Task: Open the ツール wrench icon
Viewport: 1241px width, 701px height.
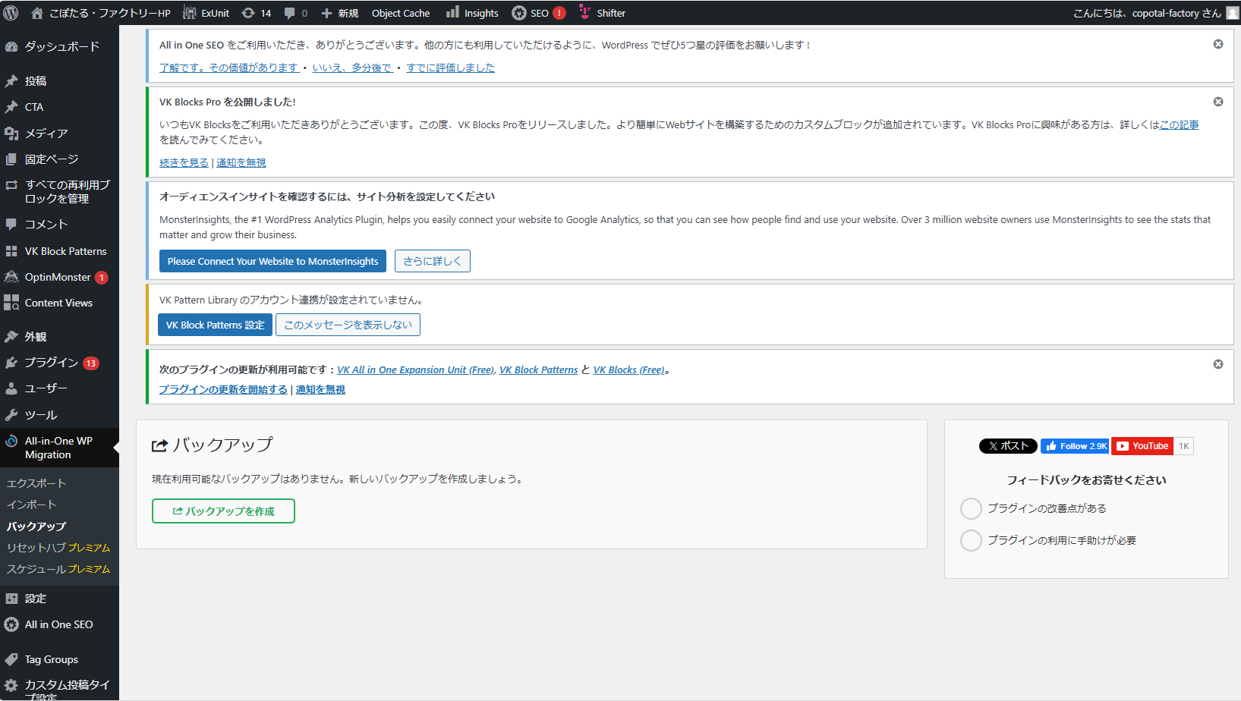Action: (x=11, y=415)
